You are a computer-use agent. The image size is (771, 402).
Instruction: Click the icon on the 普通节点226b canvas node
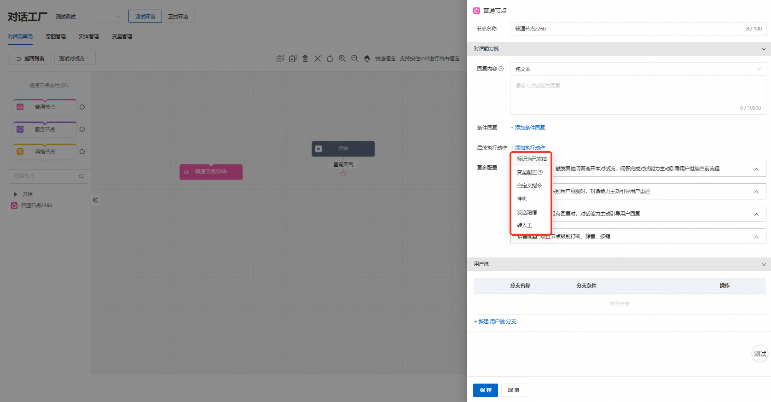[186, 172]
